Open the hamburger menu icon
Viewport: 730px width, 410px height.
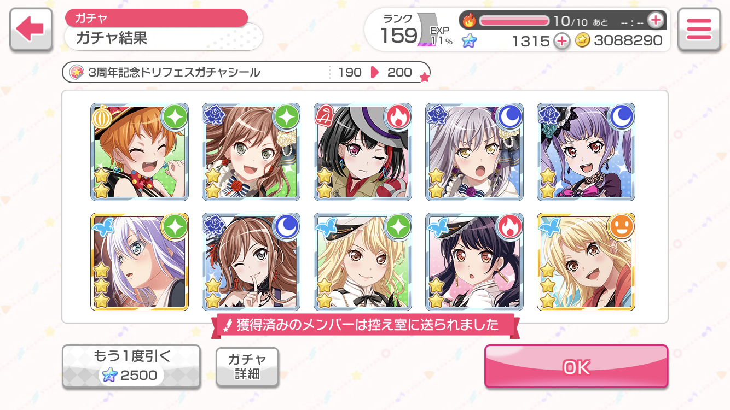[699, 30]
